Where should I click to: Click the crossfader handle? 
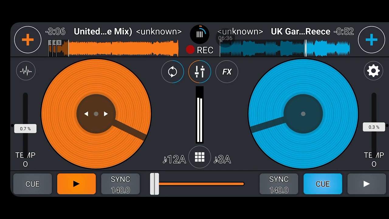point(154,184)
